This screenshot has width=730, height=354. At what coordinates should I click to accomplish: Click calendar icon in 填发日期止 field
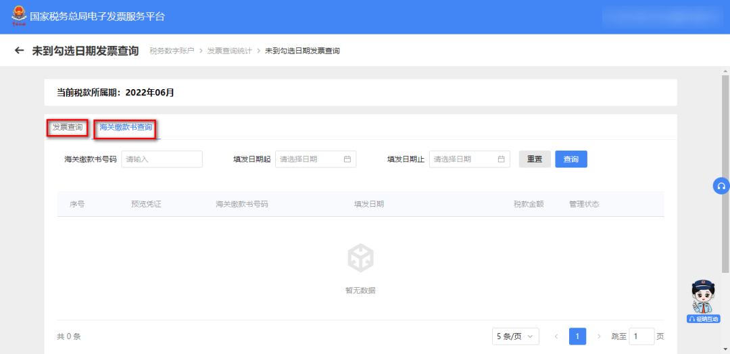coord(501,159)
